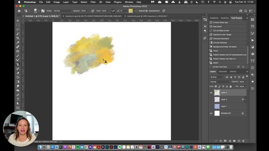Select the Horizontal Type tool

coord(18,99)
